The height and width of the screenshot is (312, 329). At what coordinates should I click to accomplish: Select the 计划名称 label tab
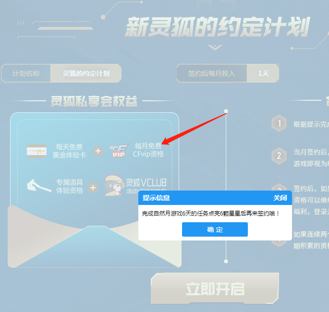(26, 73)
